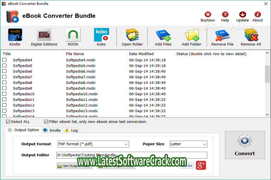The height and width of the screenshot is (180, 271).
Task: Close the eBook Converter Bundle window
Action: point(266,4)
